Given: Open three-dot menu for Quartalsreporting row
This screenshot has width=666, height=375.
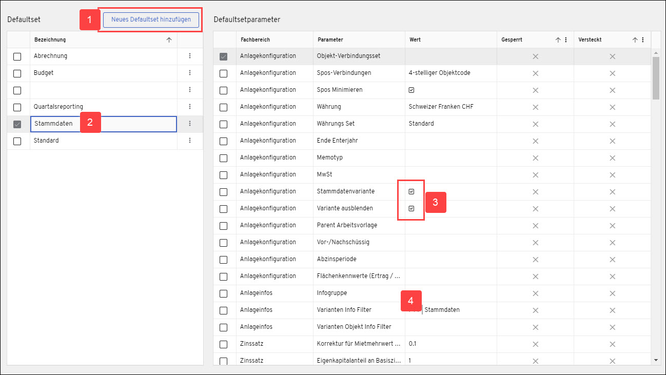Looking at the screenshot, I should pyautogui.click(x=190, y=107).
